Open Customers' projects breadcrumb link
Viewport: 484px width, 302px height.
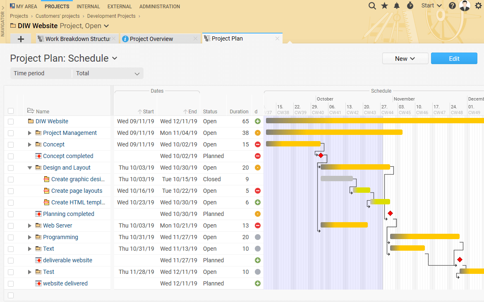pyautogui.click(x=58, y=16)
